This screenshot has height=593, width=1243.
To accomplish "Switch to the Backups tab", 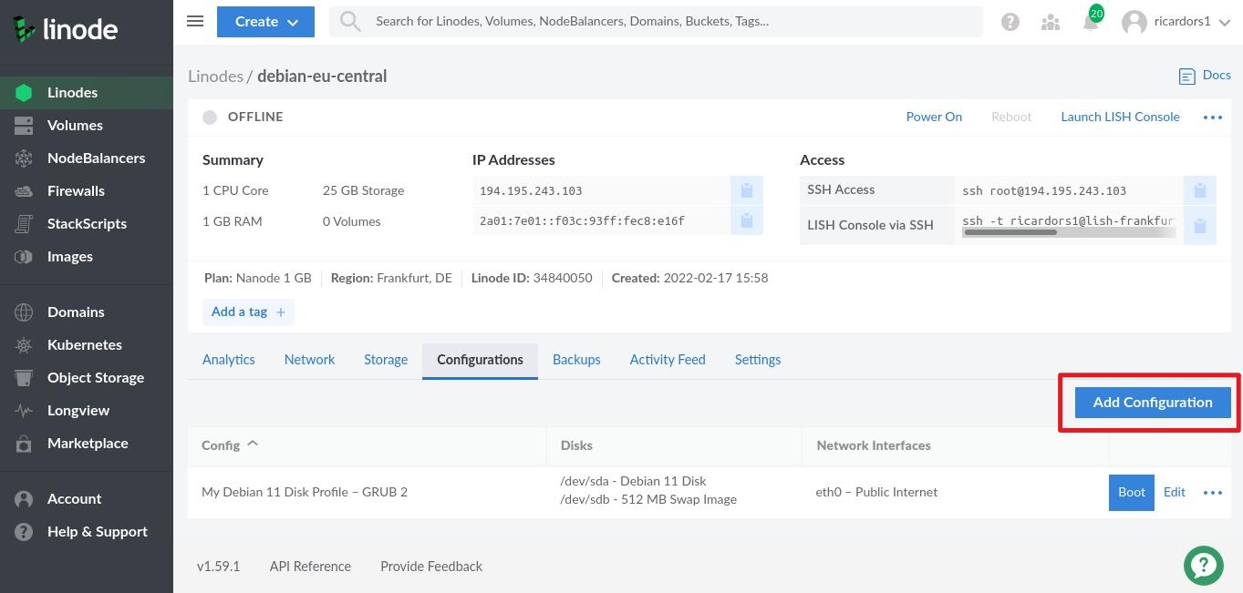I will point(576,360).
